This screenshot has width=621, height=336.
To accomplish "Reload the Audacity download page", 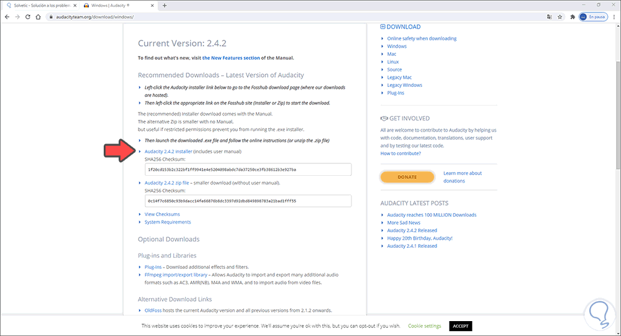I will [28, 17].
